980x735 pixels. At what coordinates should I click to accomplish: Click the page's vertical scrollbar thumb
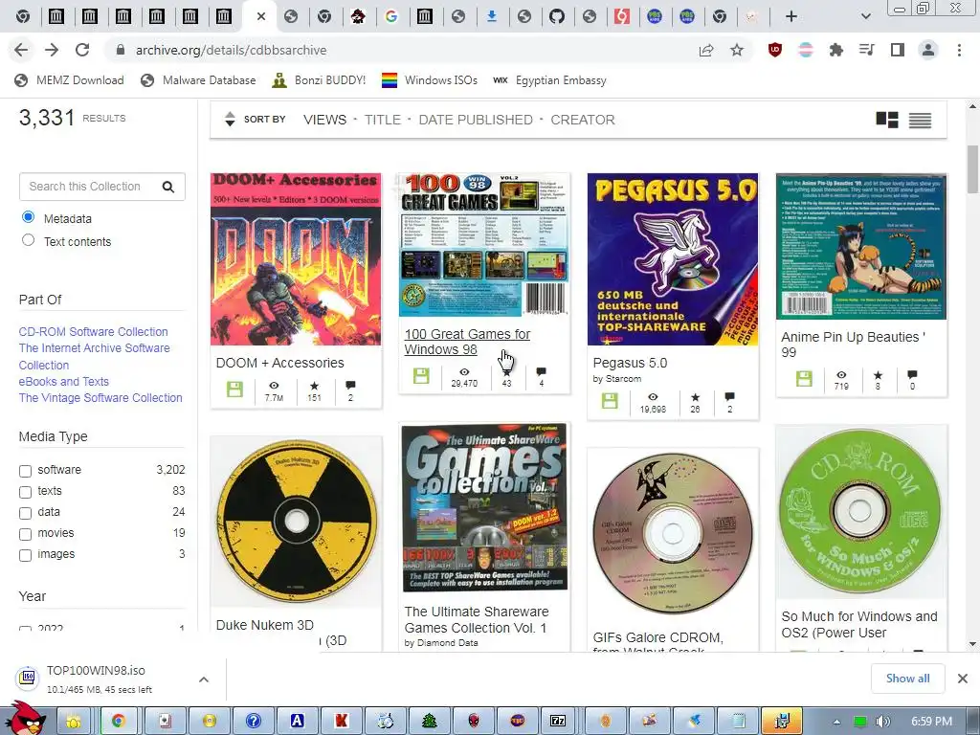point(972,168)
